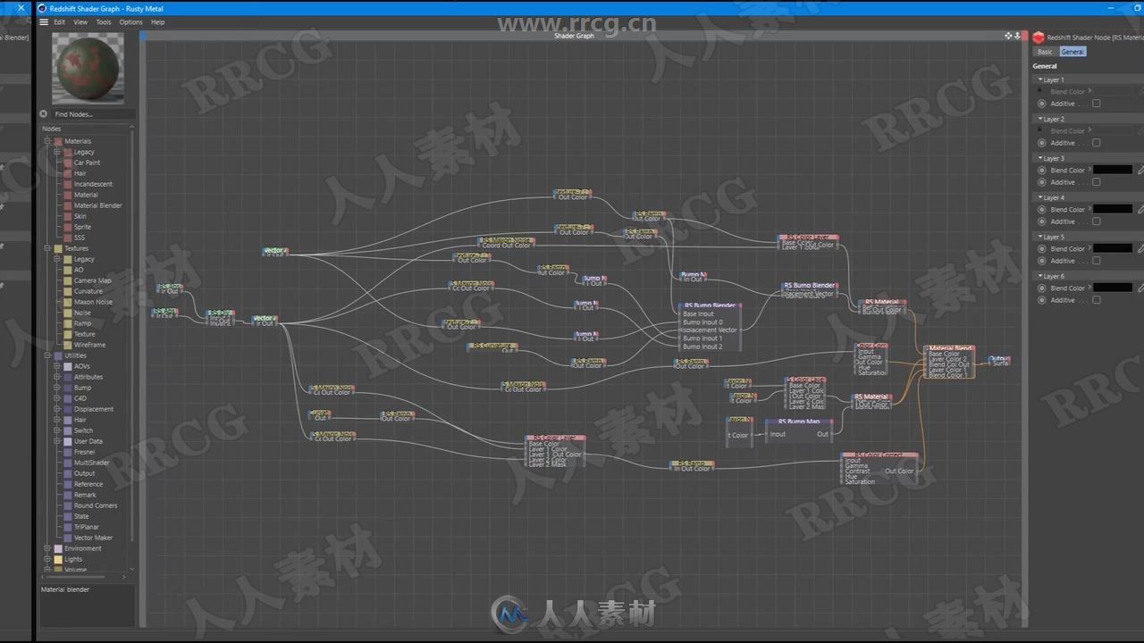Enable Additive checkbox for Layer 3
This screenshot has width=1144, height=643.
click(1097, 182)
